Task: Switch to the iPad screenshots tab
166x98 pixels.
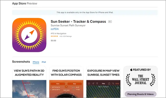Action: point(44,62)
